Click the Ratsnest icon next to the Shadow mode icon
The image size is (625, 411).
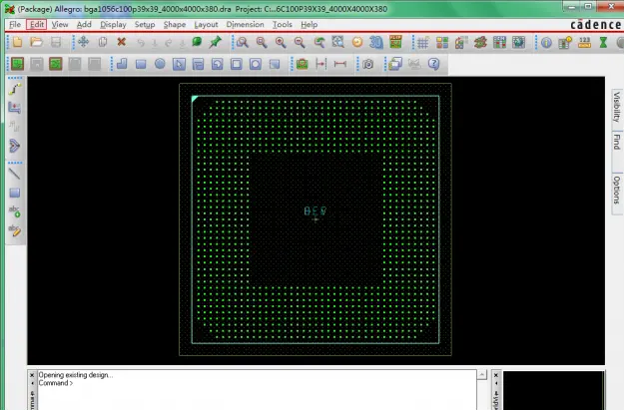(x=480, y=42)
